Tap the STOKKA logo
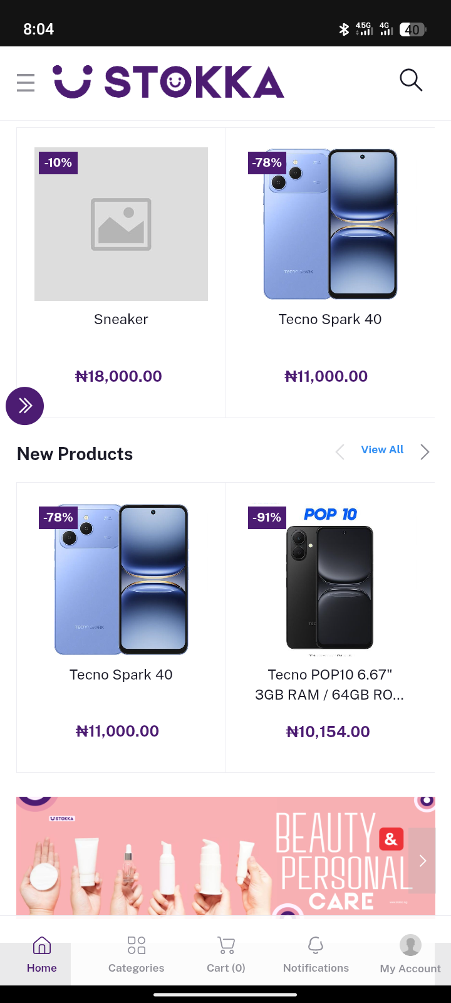This screenshot has width=451, height=1003. tap(169, 82)
